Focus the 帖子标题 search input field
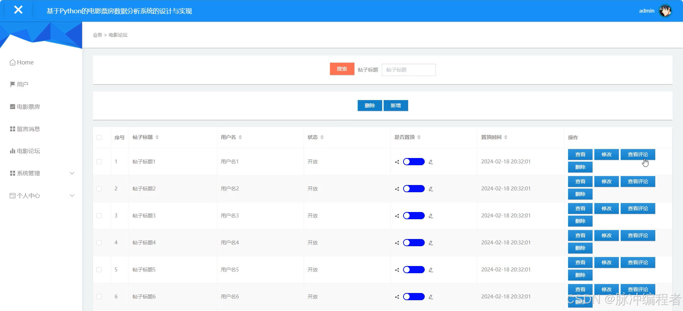 (x=409, y=70)
